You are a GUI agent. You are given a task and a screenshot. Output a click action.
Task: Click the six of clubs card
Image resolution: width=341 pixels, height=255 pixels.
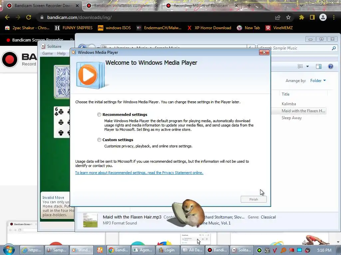click(x=62, y=122)
